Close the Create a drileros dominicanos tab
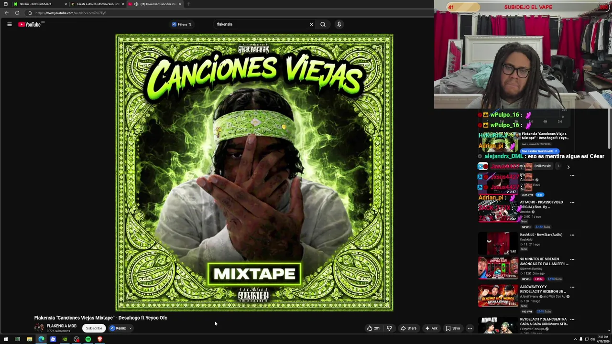This screenshot has width=612, height=344. [x=123, y=4]
